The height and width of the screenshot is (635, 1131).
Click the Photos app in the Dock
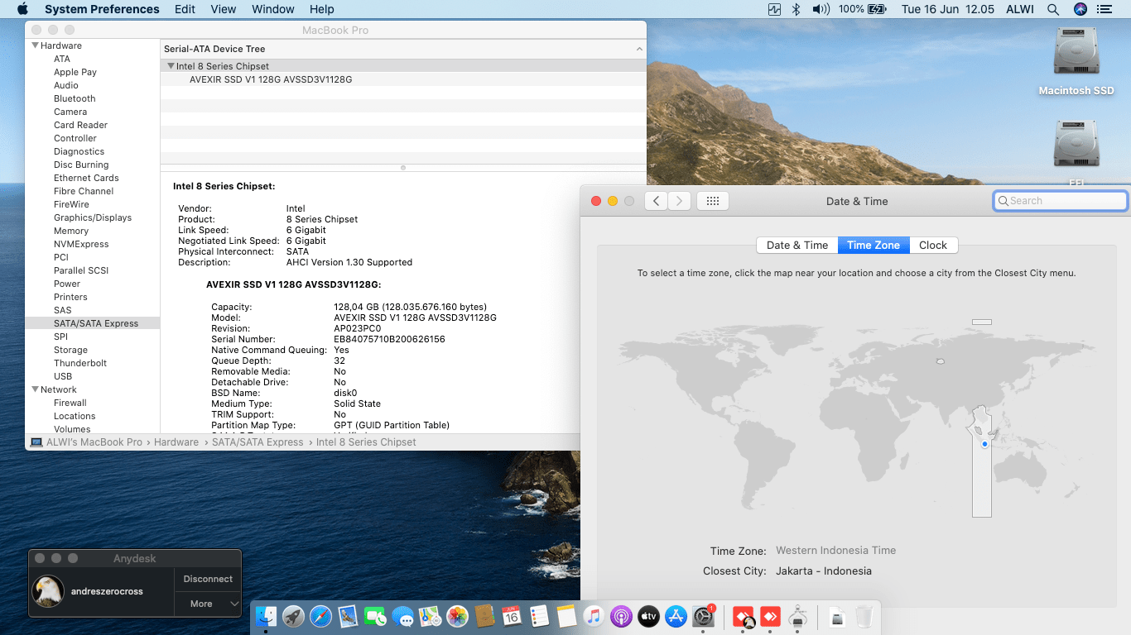[x=457, y=616]
